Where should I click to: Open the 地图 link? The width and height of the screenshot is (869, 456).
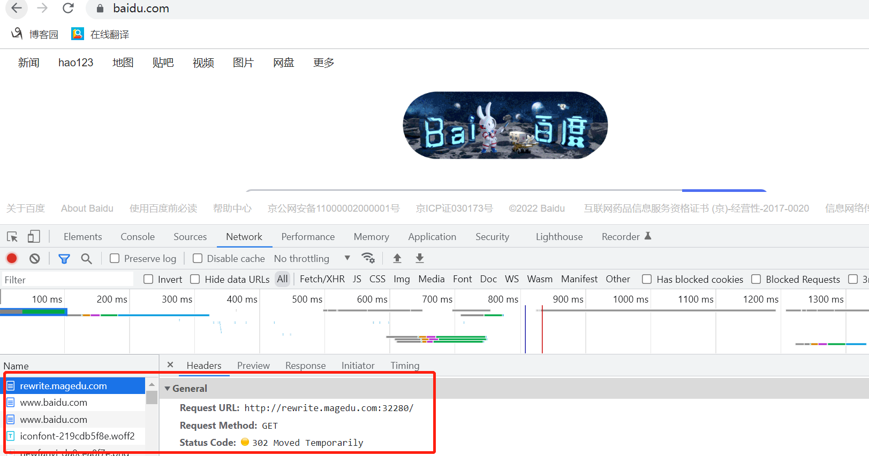tap(123, 63)
